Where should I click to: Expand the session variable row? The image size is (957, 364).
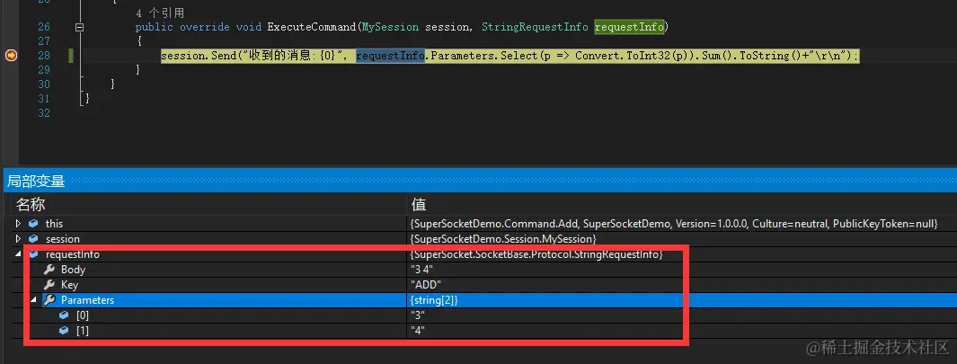click(x=18, y=239)
